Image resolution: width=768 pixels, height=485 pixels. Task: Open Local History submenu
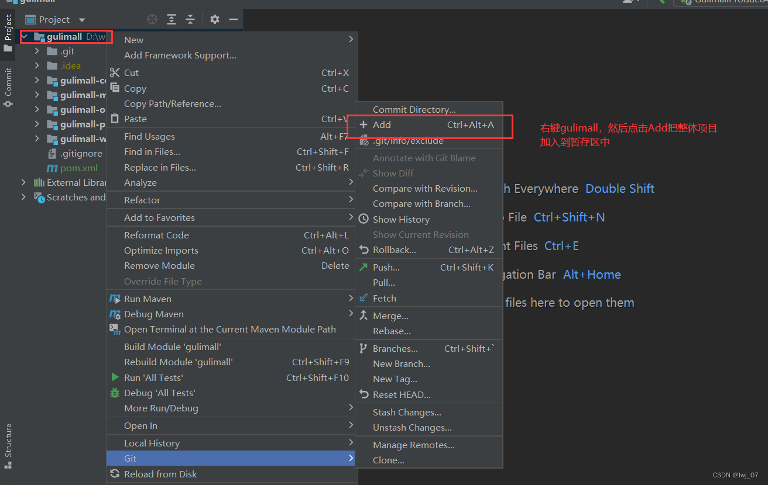232,443
